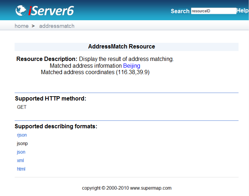Screen dimensions: 249x196
Task: Go to home breadcrumb link
Action: pyautogui.click(x=21, y=26)
